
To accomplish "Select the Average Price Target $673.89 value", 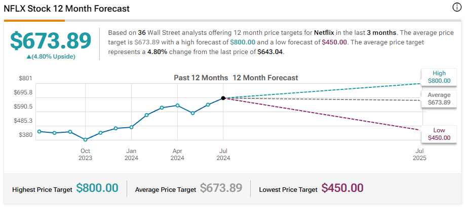I will click(x=221, y=188).
